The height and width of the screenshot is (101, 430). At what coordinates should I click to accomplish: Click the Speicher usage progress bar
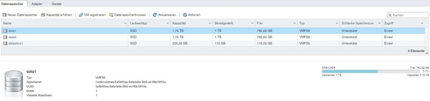tap(371, 71)
